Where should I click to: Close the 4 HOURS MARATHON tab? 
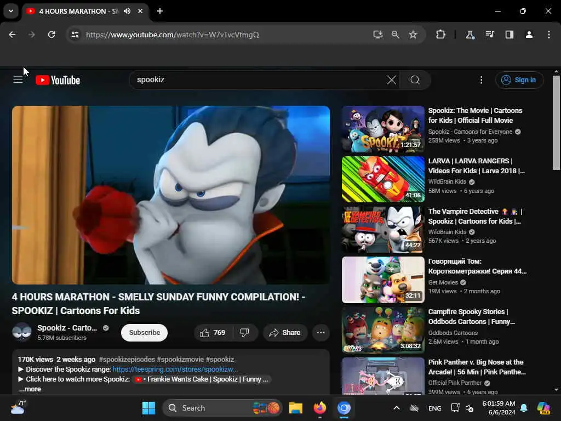tap(140, 11)
